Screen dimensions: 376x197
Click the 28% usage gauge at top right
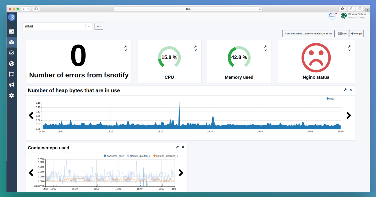coord(332,16)
